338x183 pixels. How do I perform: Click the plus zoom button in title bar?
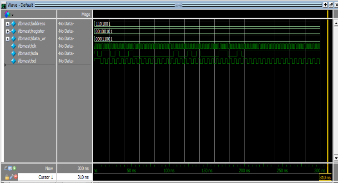(x=325, y=5)
